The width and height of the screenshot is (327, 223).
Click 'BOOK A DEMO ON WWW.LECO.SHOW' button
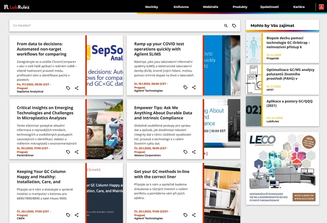tap(304, 197)
